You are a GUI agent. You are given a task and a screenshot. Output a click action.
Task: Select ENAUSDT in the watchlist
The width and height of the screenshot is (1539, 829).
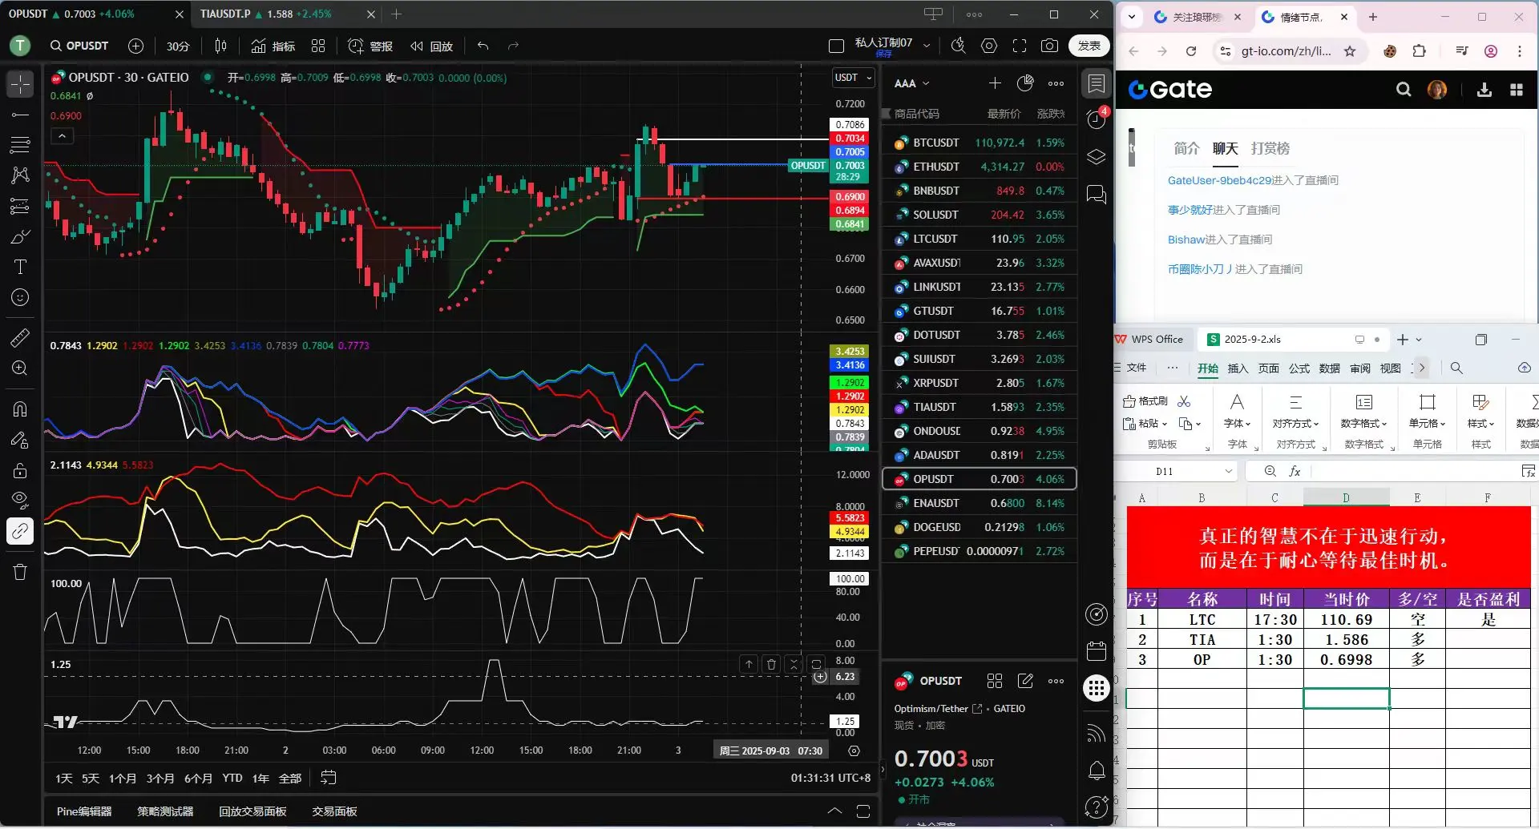tap(979, 503)
